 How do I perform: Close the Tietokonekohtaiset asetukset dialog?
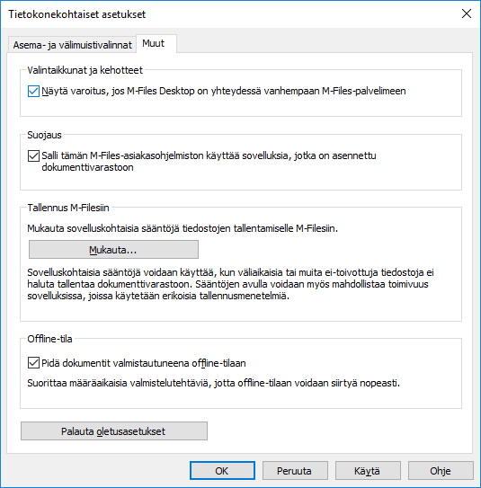coord(467,13)
